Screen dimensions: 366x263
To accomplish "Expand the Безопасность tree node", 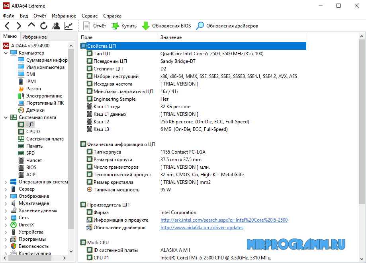I will pos(6,246).
